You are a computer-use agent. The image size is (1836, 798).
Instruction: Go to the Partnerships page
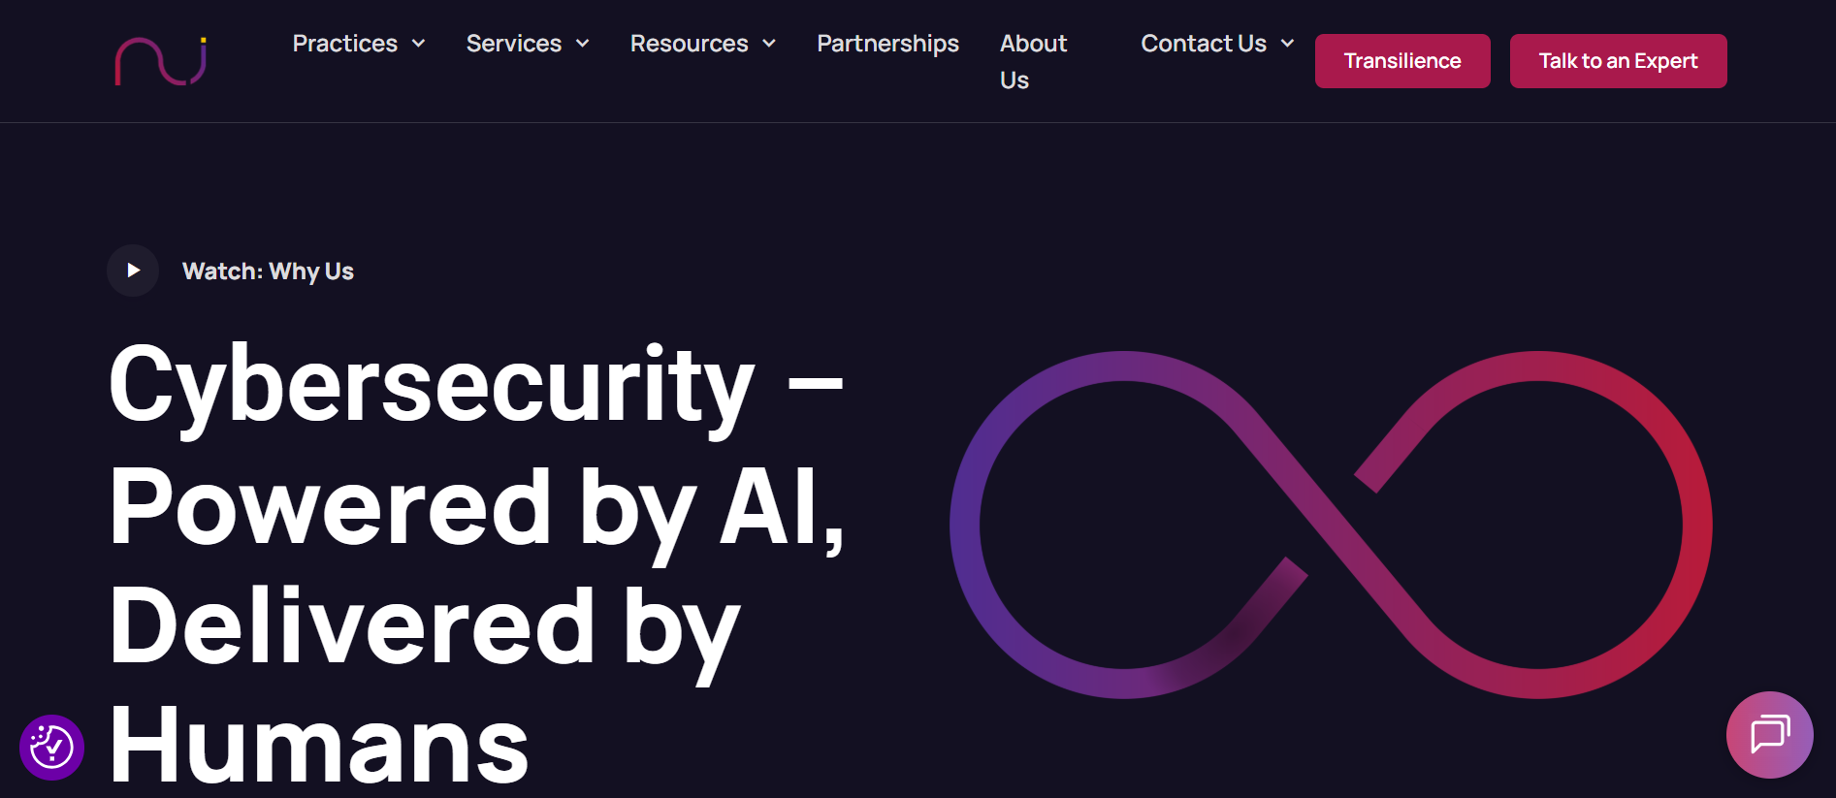(x=887, y=44)
